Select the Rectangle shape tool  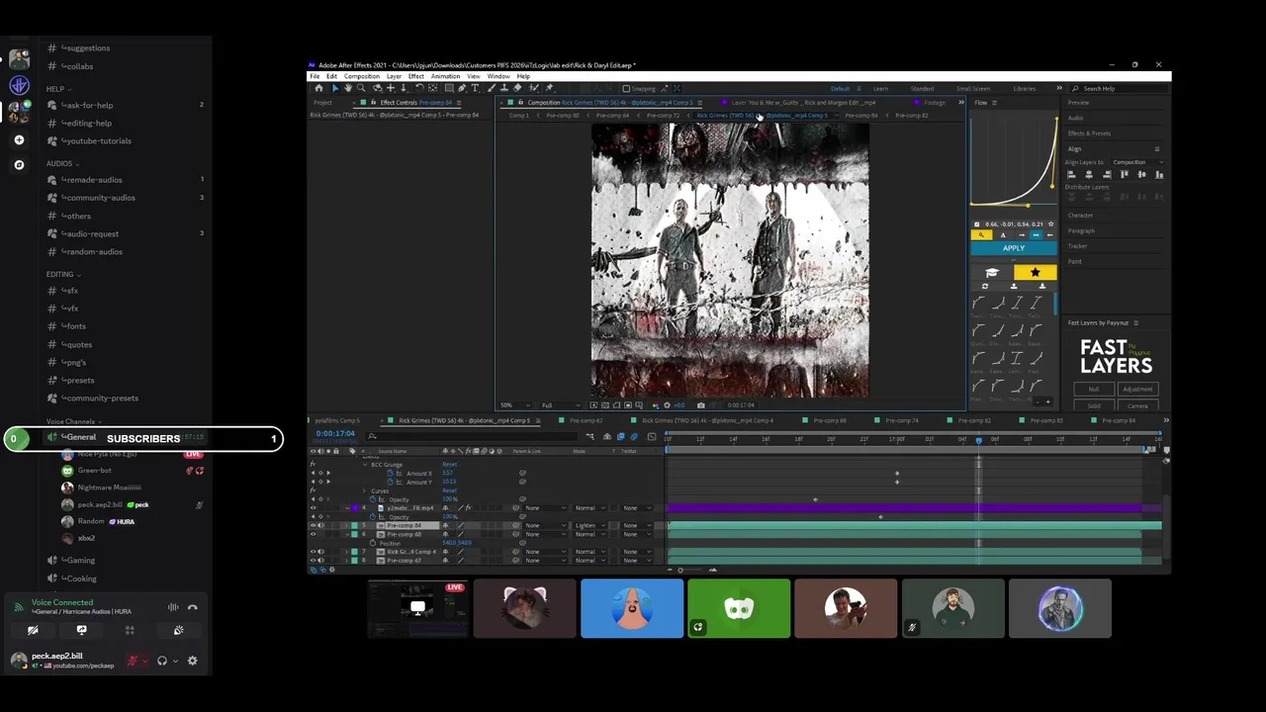(x=449, y=88)
